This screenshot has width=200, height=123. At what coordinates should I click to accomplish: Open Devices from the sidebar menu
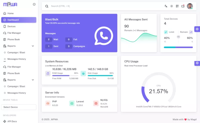[x=11, y=26]
